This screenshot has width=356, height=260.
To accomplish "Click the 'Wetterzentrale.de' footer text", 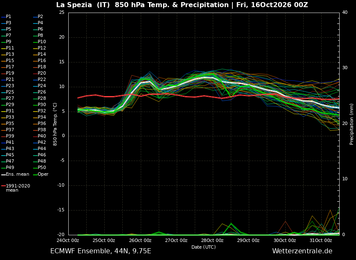I will tap(302, 251).
